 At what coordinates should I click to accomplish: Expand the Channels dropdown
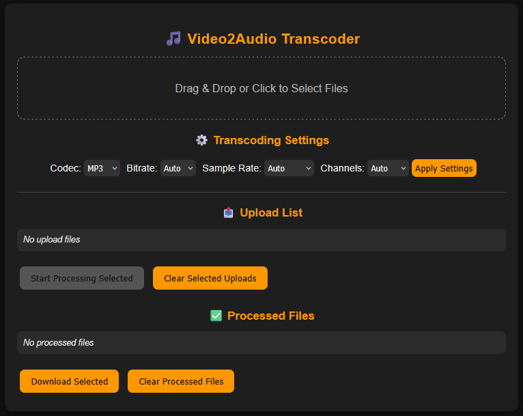coord(388,168)
